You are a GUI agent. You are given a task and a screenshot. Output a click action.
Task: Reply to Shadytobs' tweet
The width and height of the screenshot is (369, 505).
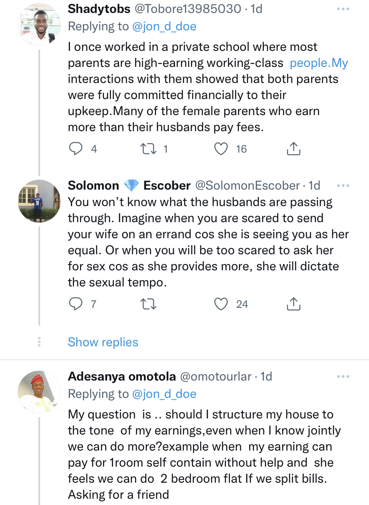pyautogui.click(x=76, y=149)
